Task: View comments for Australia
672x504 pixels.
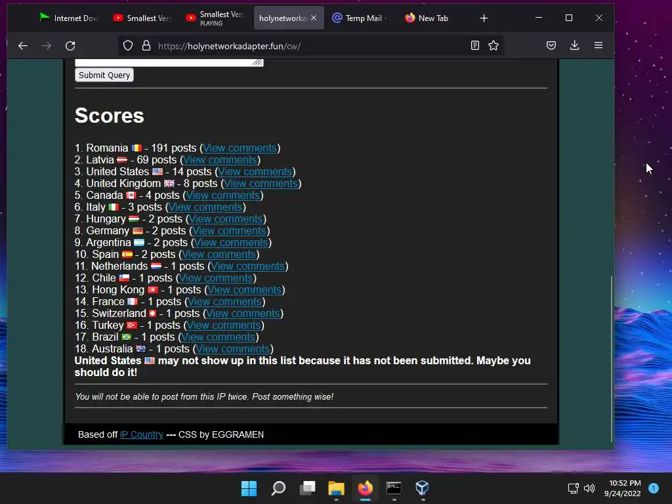Action: pos(233,349)
